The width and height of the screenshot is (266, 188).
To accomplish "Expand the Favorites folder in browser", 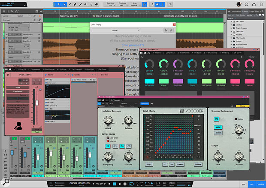I will click(232, 32).
